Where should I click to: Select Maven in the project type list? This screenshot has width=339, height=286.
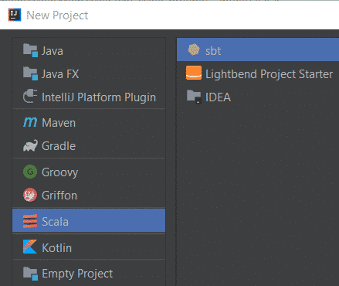coord(89,123)
